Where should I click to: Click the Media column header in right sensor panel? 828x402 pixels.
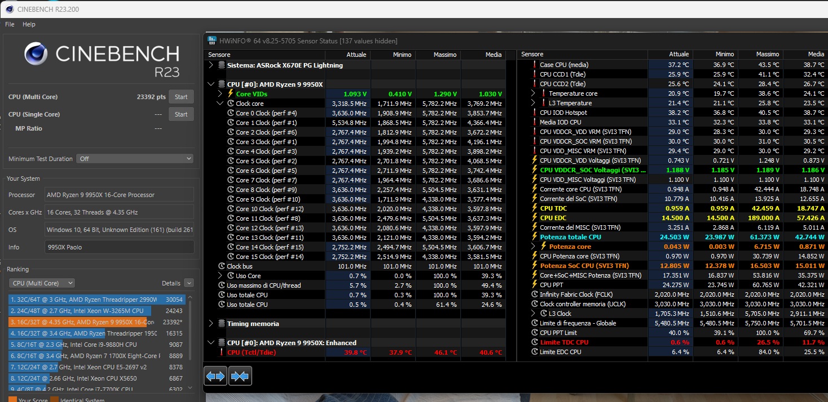pyautogui.click(x=805, y=54)
